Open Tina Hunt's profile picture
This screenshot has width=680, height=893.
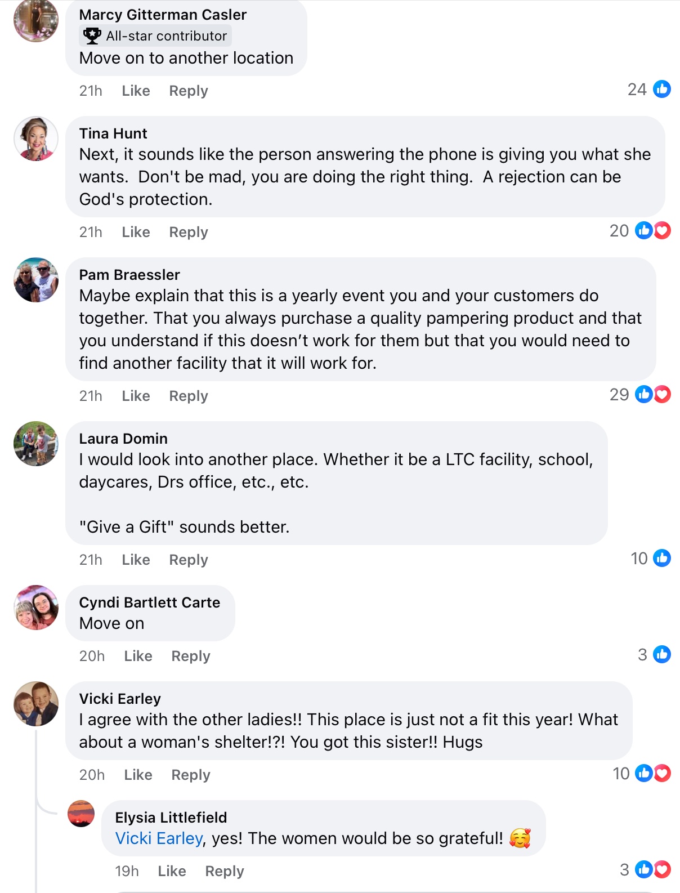click(x=36, y=139)
